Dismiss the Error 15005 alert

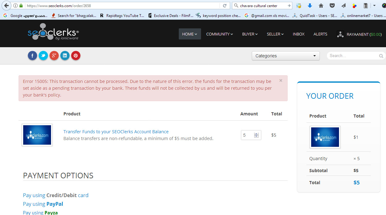[281, 81]
